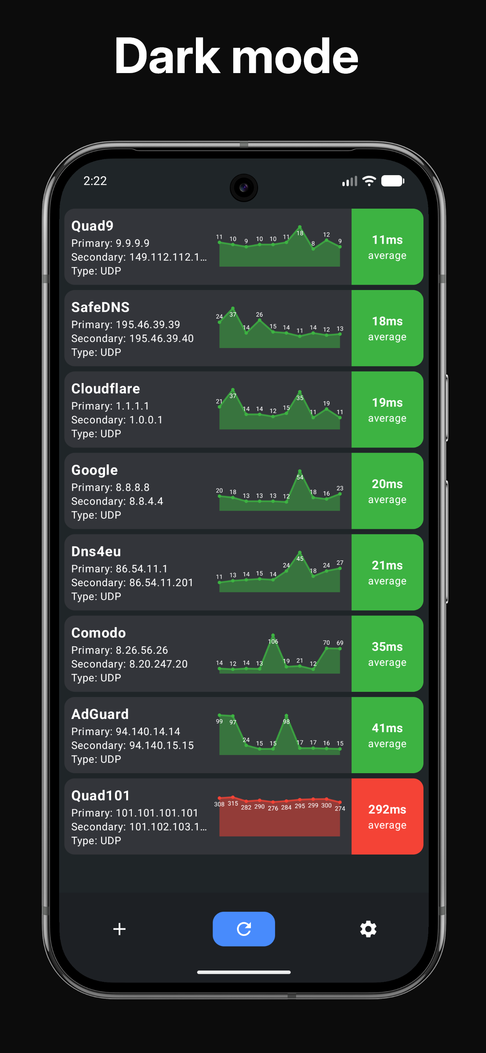Tap the Quad101 latency chart
486x1053 pixels.
click(280, 815)
